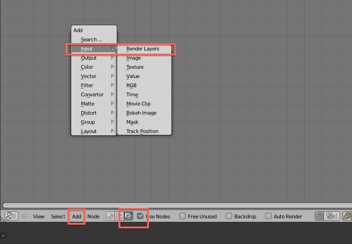Screen dimensions: 352x244
Task: Add a Movie Clip input node
Action: tap(144, 104)
